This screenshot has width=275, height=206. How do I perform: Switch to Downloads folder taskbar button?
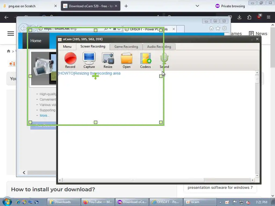coord(64,202)
